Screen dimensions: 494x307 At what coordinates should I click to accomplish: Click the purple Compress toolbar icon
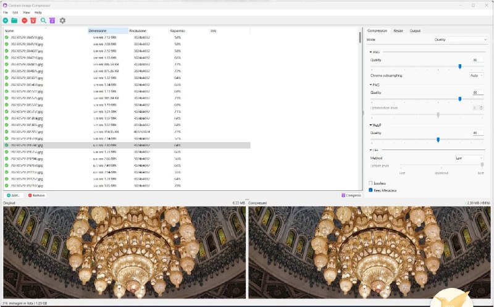tap(52, 20)
